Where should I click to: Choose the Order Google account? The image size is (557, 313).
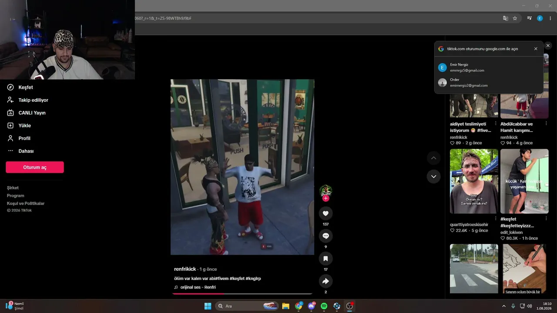[489, 83]
